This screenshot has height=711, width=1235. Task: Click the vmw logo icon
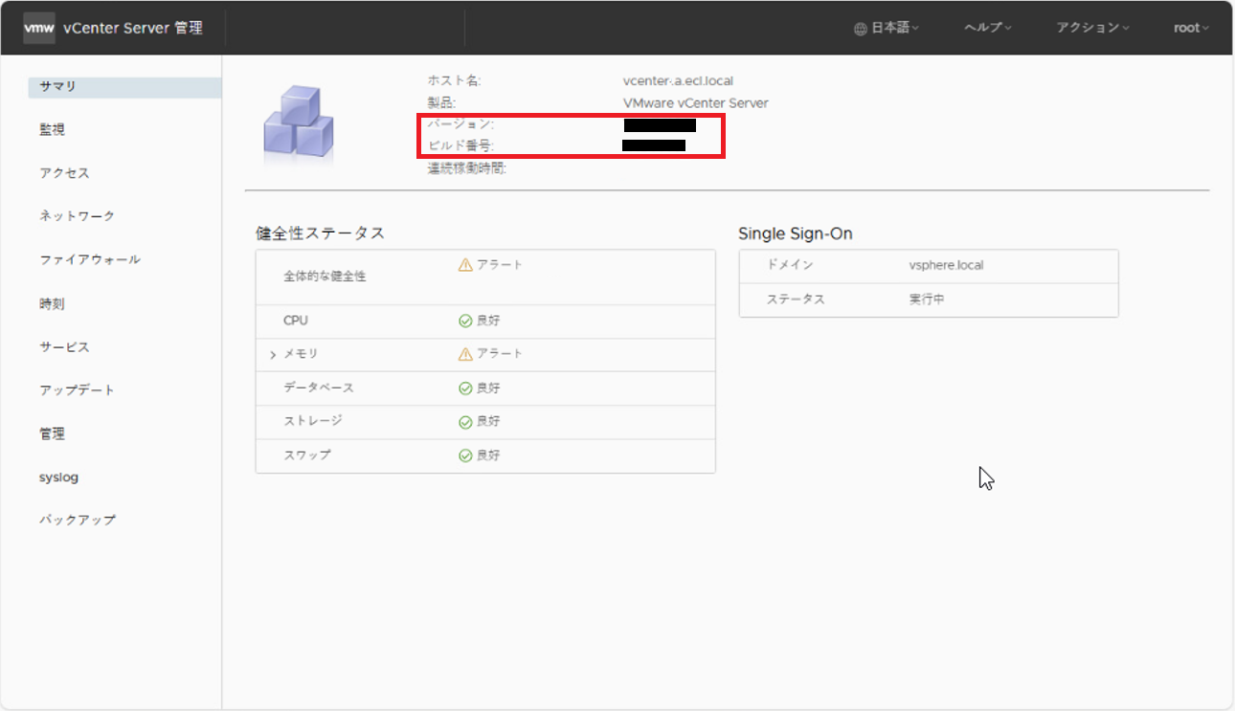click(39, 28)
